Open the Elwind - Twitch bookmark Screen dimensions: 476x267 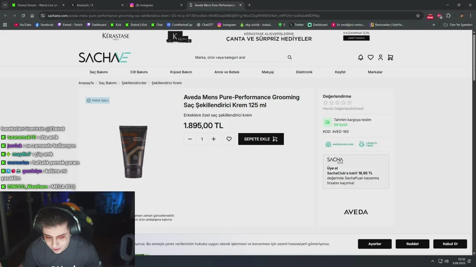[x=70, y=25]
